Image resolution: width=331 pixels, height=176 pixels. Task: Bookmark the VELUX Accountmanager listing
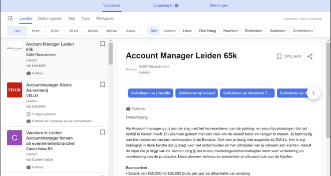pos(102,84)
